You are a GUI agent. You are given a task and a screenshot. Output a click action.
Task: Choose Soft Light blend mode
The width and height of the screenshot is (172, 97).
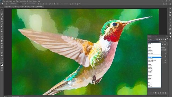[154, 66]
